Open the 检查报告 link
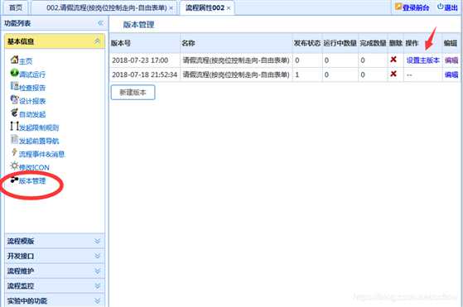Screen dimensions: 463x307 coord(32,88)
